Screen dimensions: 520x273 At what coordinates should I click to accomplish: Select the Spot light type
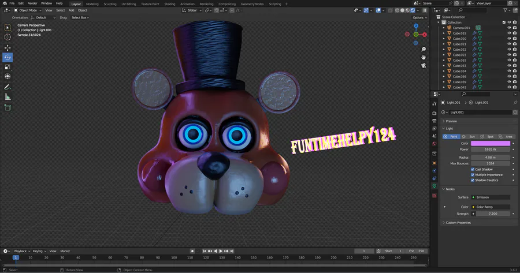tap(488, 136)
